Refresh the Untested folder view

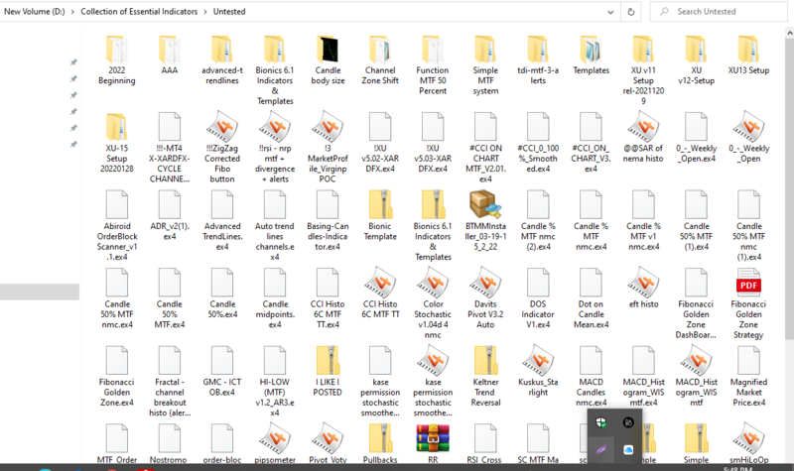point(631,12)
